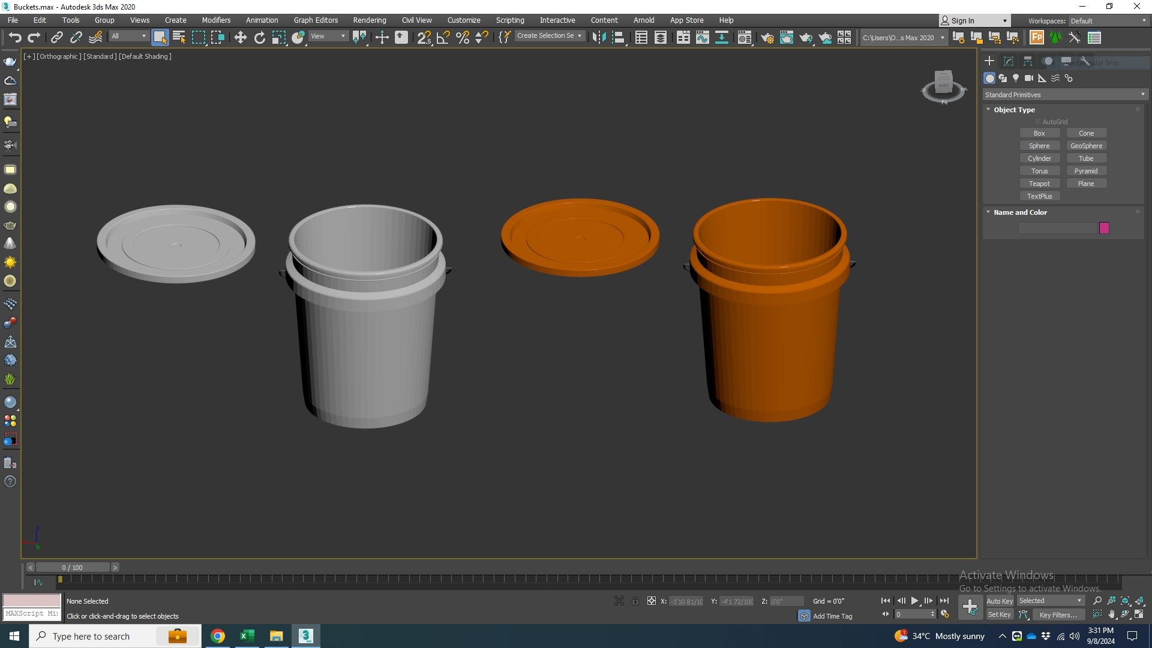
Task: Click the Undo arrow icon
Action: (x=15, y=37)
